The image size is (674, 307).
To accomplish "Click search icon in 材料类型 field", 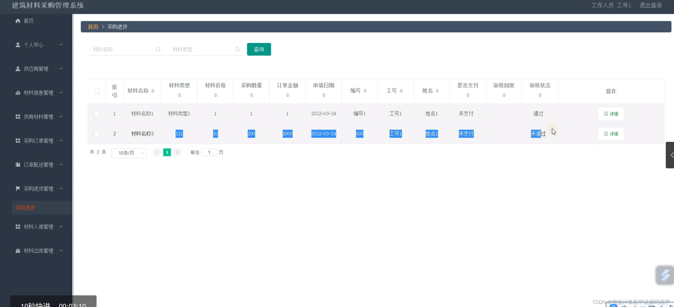I will pos(237,49).
